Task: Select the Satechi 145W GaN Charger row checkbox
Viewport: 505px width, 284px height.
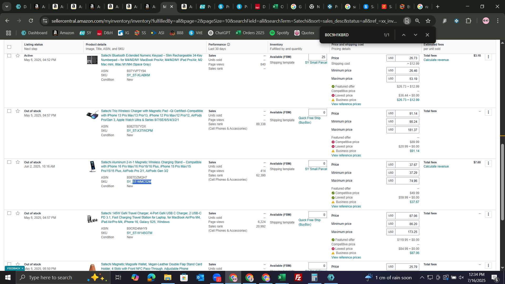Action: (x=9, y=213)
